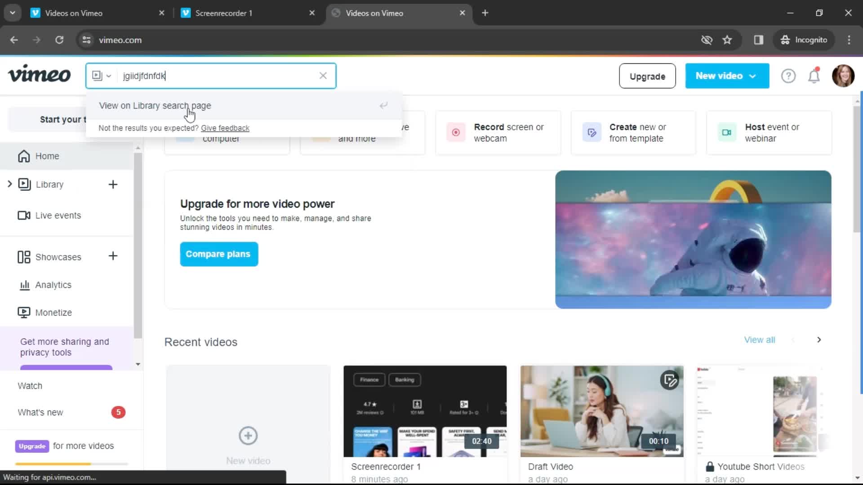Click the Compare plans button
Screen dimensions: 863x485
click(218, 253)
